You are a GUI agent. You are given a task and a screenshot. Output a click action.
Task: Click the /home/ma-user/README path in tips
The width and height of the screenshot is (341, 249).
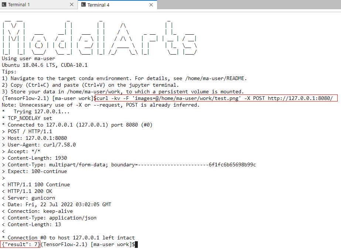click(215, 78)
